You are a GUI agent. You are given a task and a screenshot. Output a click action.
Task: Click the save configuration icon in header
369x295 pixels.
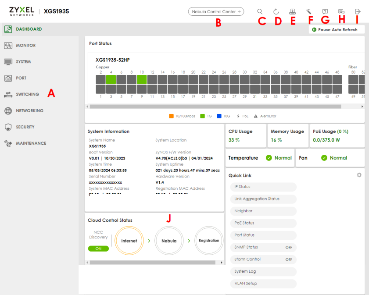(293, 11)
